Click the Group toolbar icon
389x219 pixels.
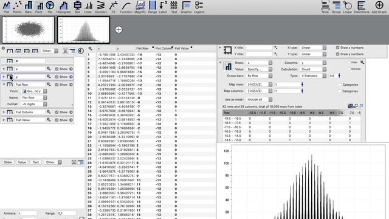(x=336, y=7)
